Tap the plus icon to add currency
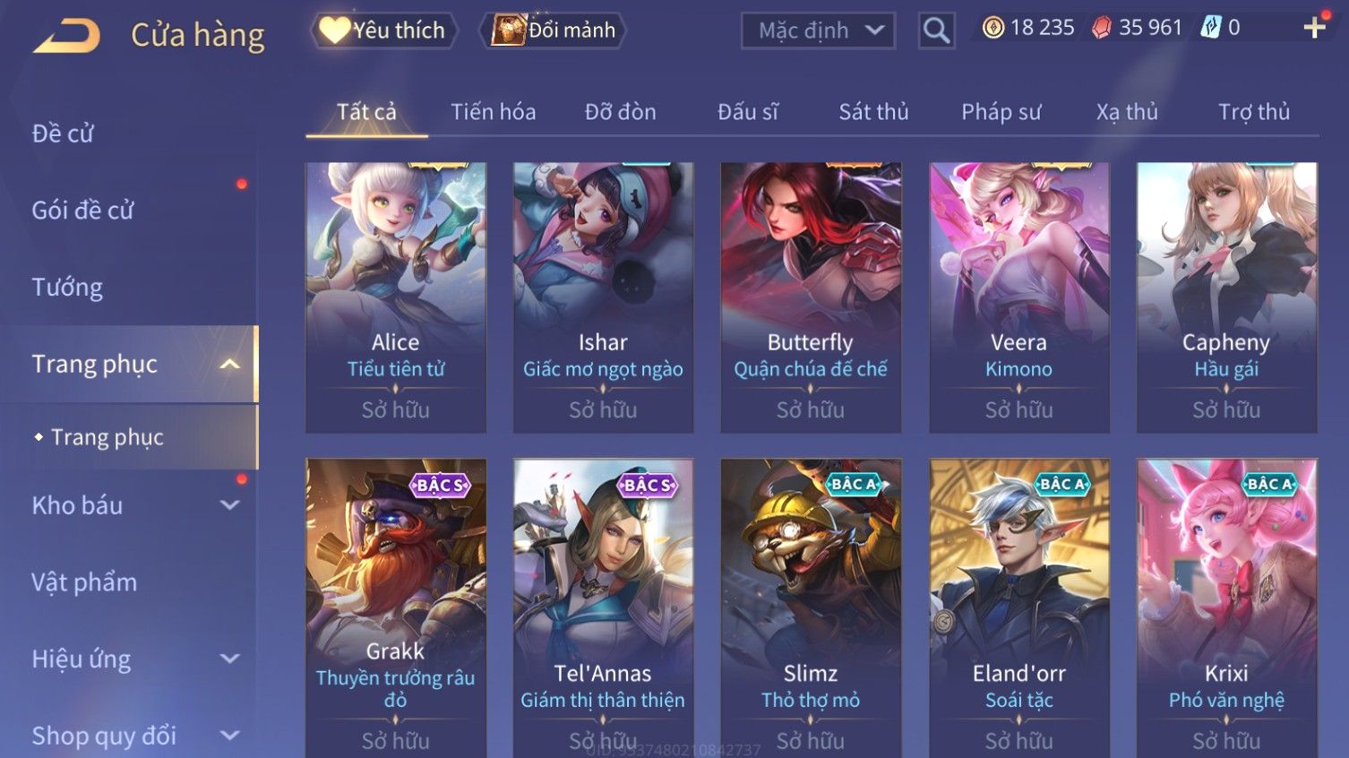The width and height of the screenshot is (1349, 758). pyautogui.click(x=1314, y=28)
